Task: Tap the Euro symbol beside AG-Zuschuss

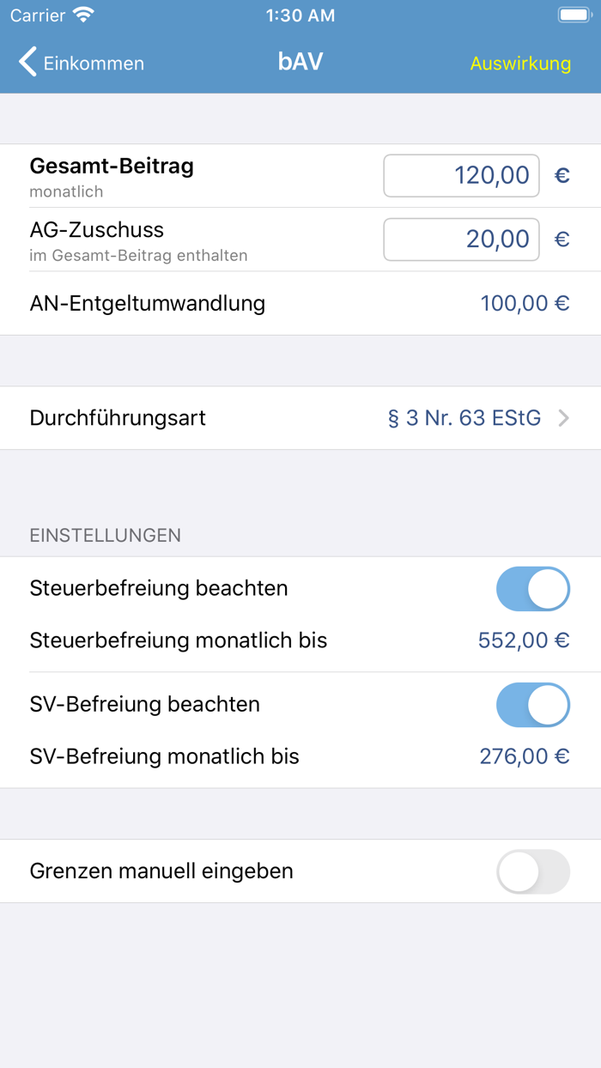Action: point(562,239)
